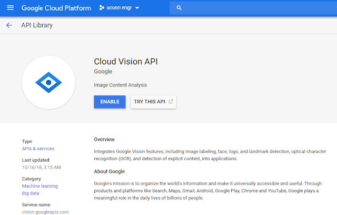The width and height of the screenshot is (337, 215).
Task: Enable the Cloud Vision API
Action: 110,102
